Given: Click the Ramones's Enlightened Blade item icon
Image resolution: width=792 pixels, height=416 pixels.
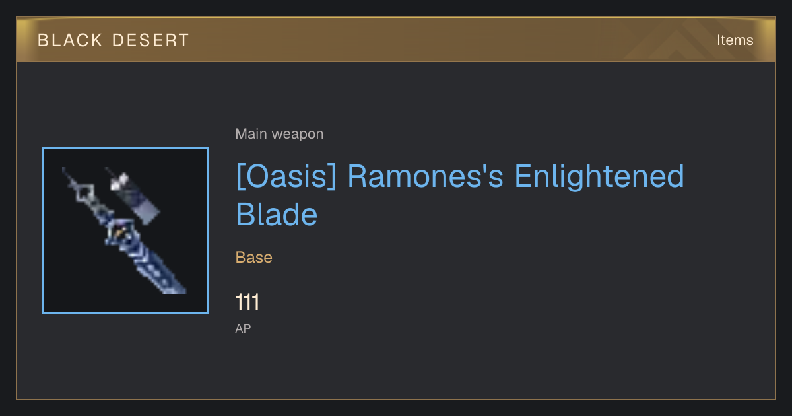Looking at the screenshot, I should [125, 230].
